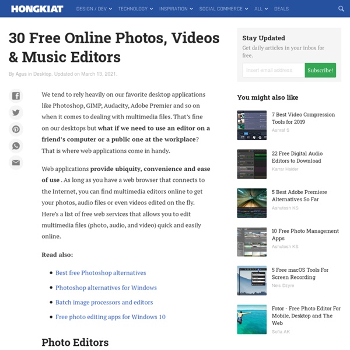
Task: Expand the Technology menu
Action: 135,9
